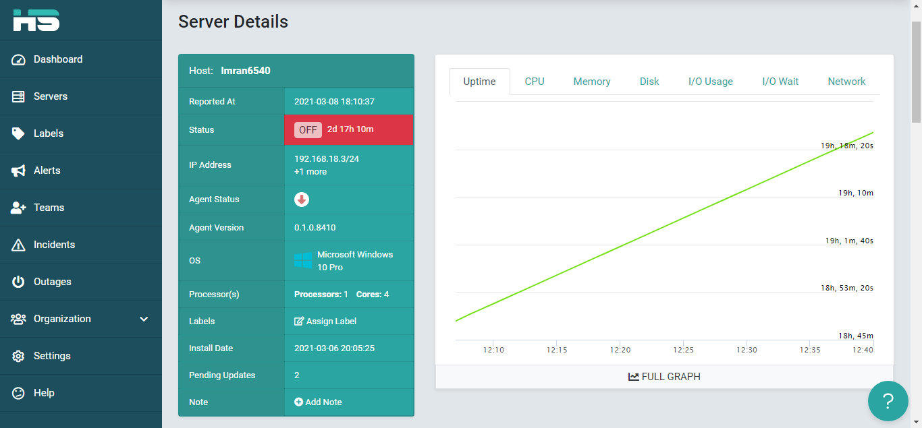Click the Assign Label link
Image resolution: width=922 pixels, height=428 pixels.
(x=325, y=322)
